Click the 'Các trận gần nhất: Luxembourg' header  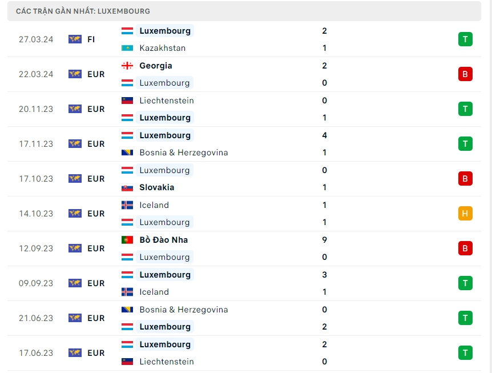coord(83,11)
